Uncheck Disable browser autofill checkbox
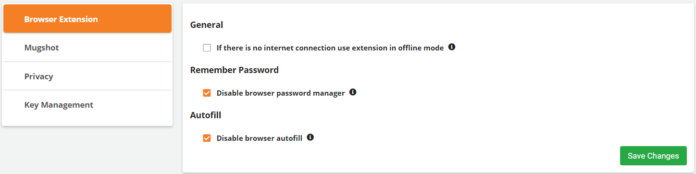This screenshot has width=696, height=174. pyautogui.click(x=207, y=138)
